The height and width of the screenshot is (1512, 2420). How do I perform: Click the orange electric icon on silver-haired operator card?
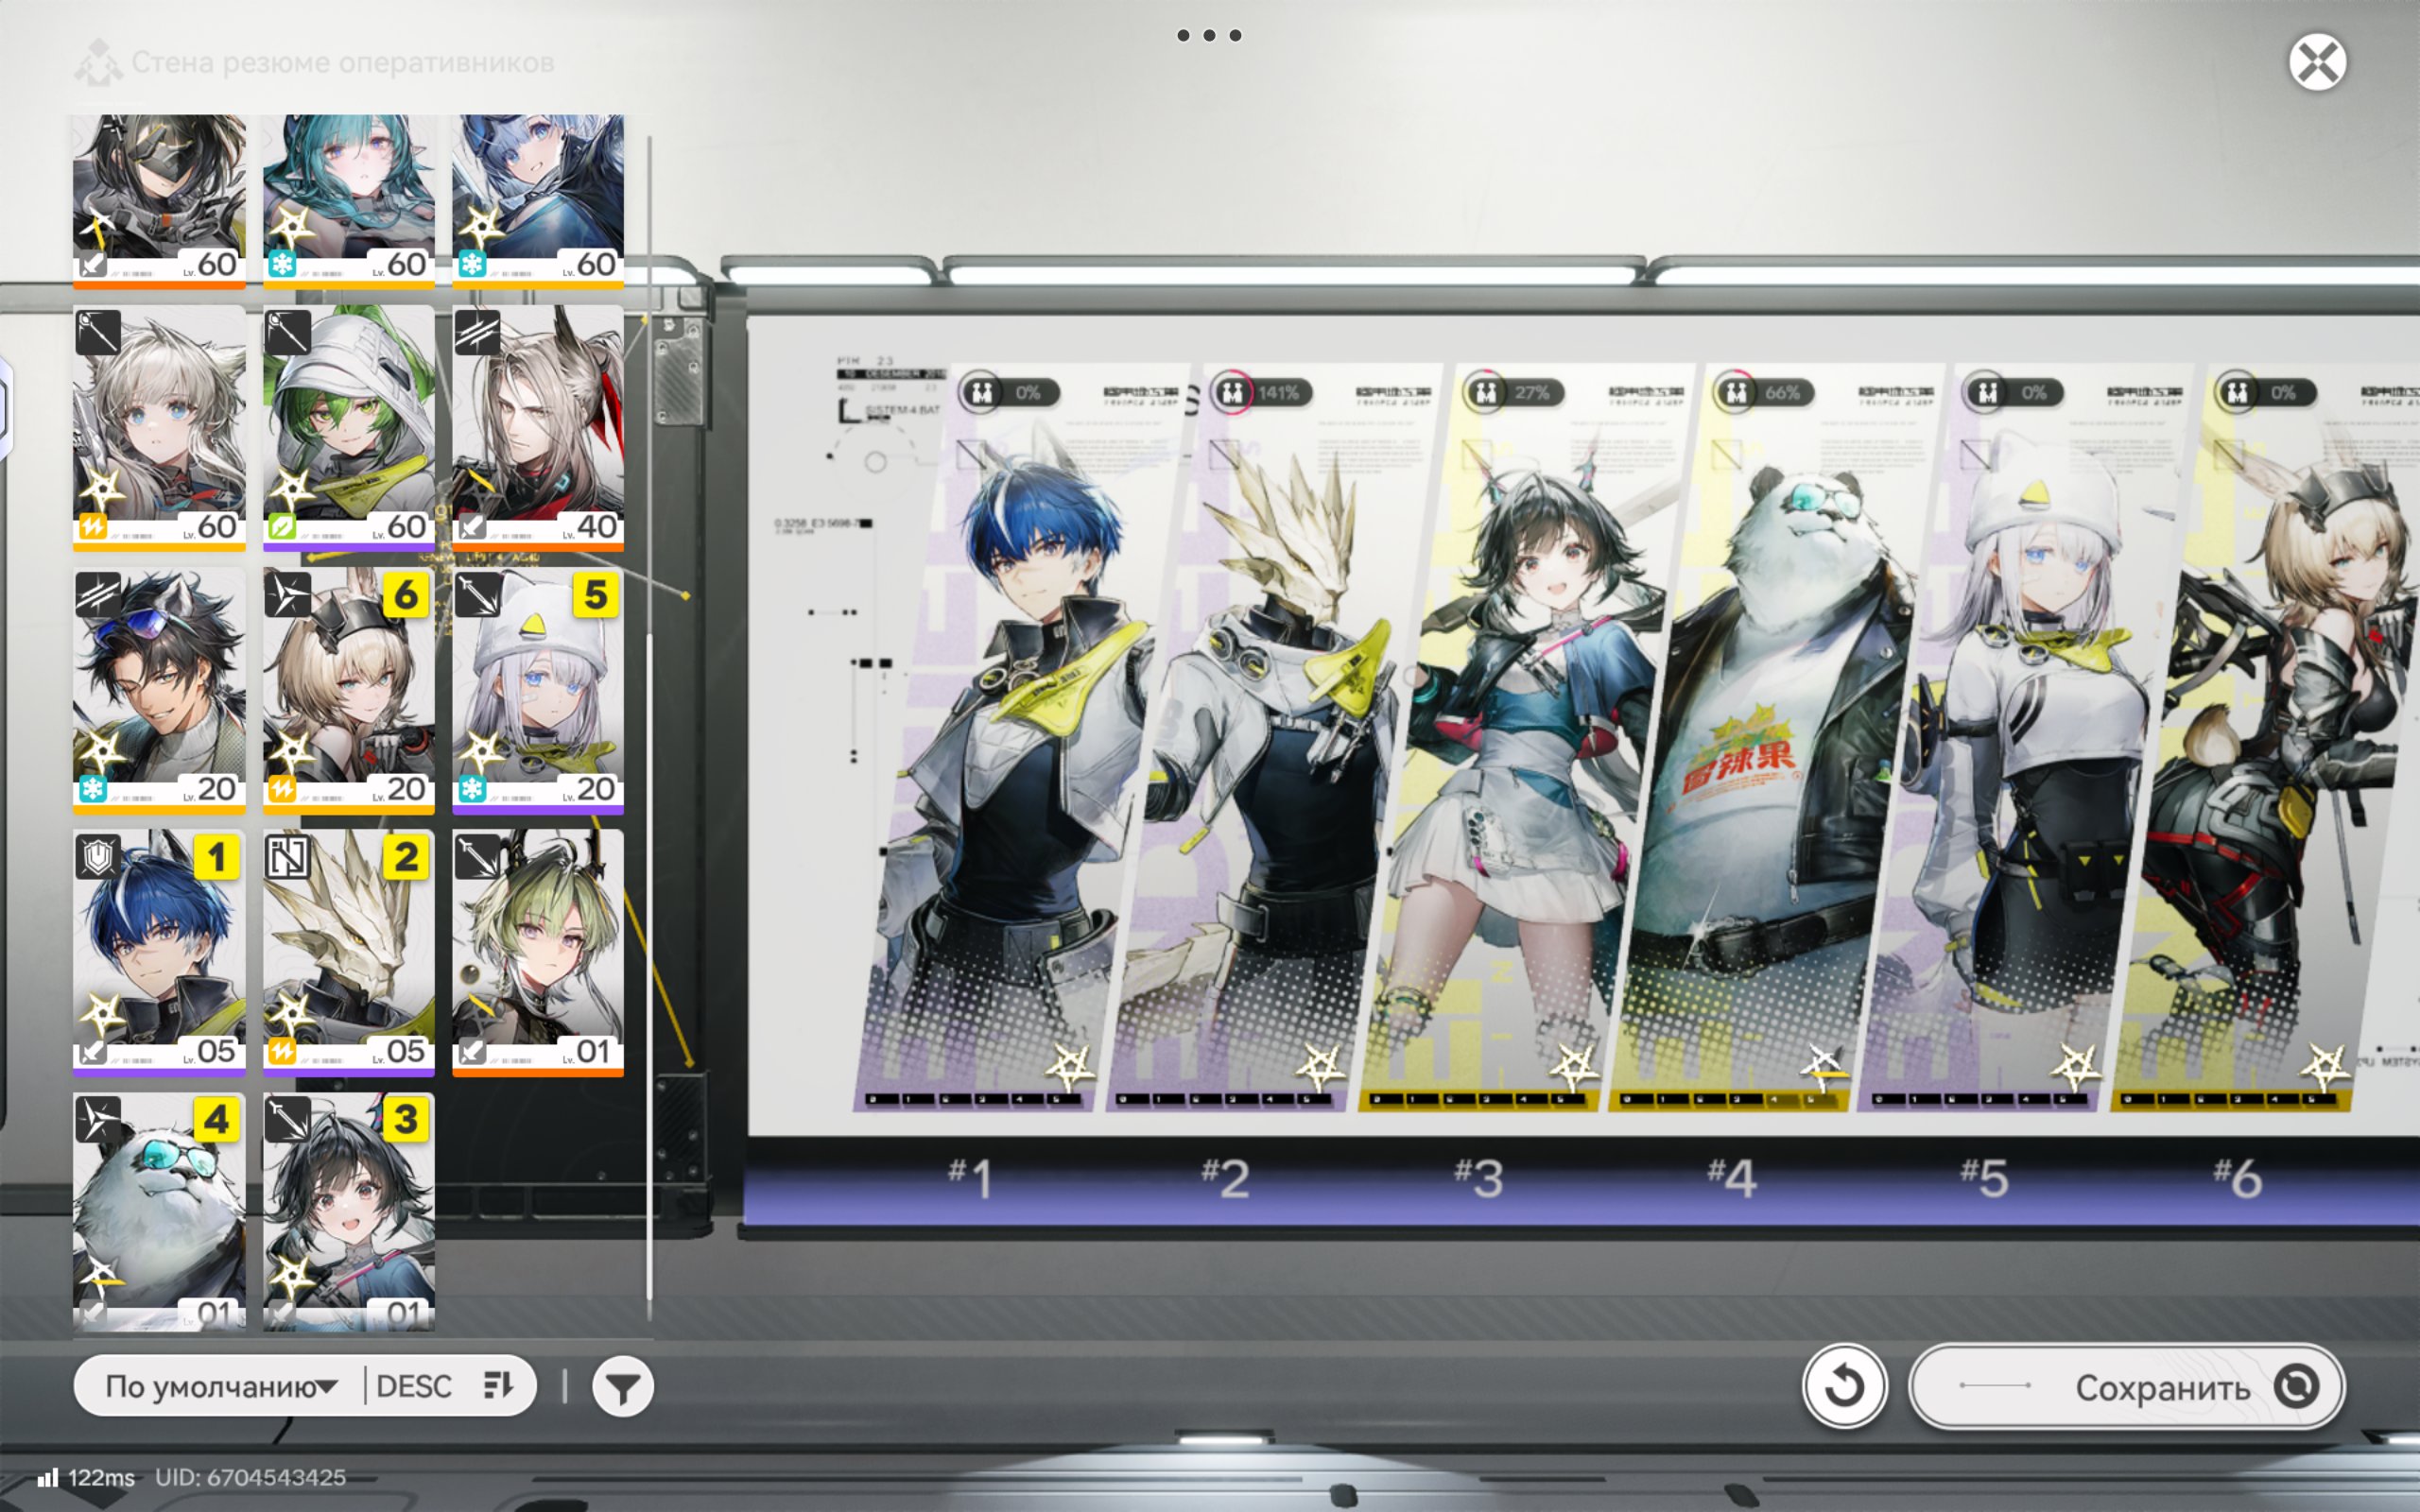[93, 527]
